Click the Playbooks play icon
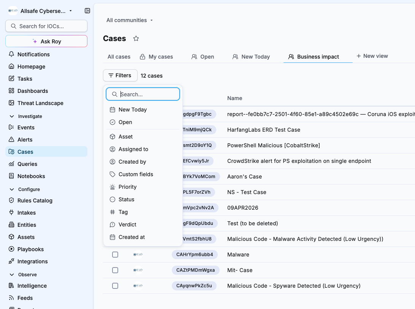Viewport: 415px width, 309px height. [x=11, y=249]
